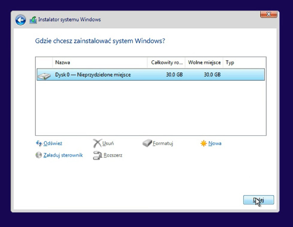Click the X icon beside Usuń
The image size is (293, 227).
[x=97, y=143]
